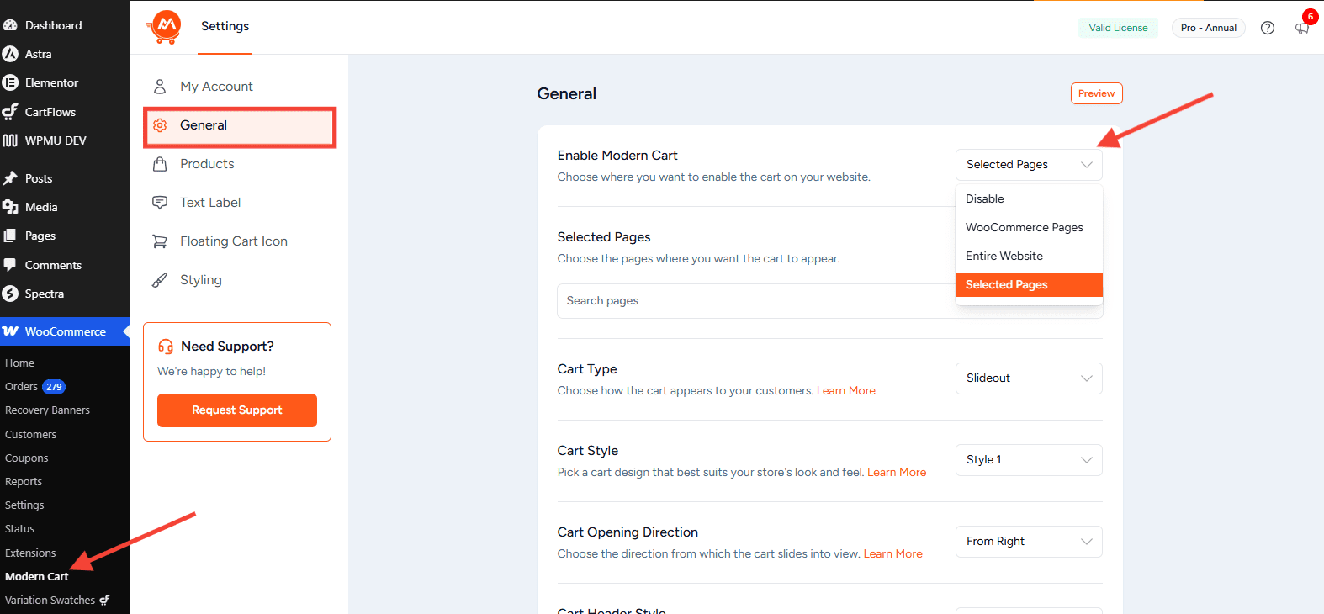Open Modern Cart submenu item

(x=36, y=577)
